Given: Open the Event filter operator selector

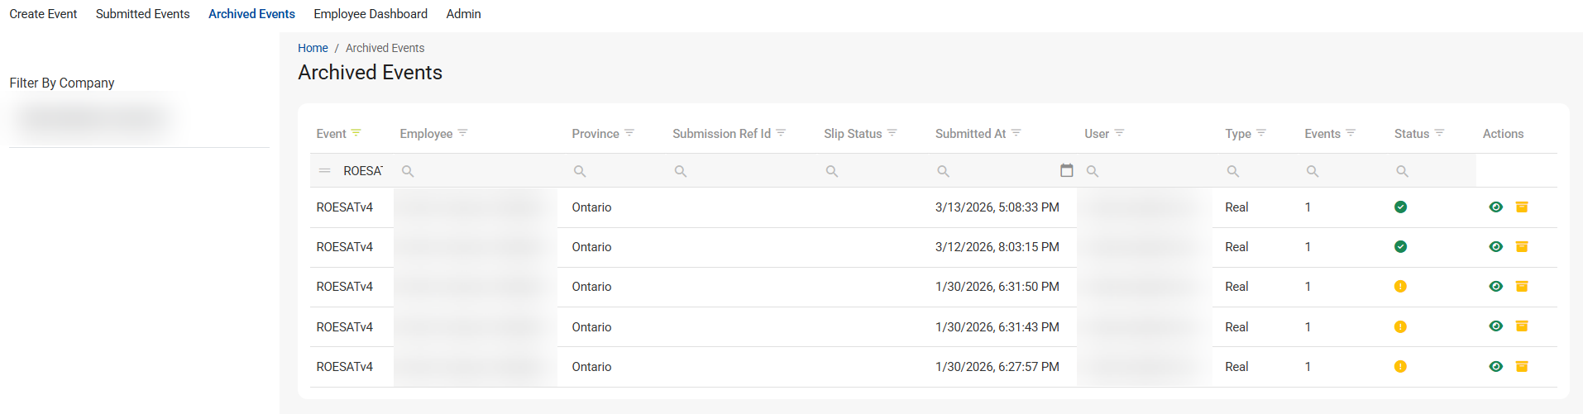Looking at the screenshot, I should pyautogui.click(x=325, y=171).
